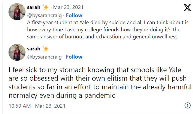Open sarah's avatar on the first tweet
Viewport: 193px width, 114px height.
click(17, 12)
